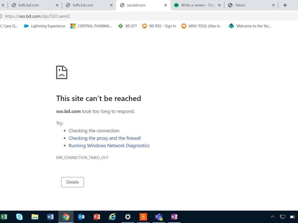Screen dimensions: 298x223
Task: Show hidden system tray icons
Action: (x=273, y=217)
